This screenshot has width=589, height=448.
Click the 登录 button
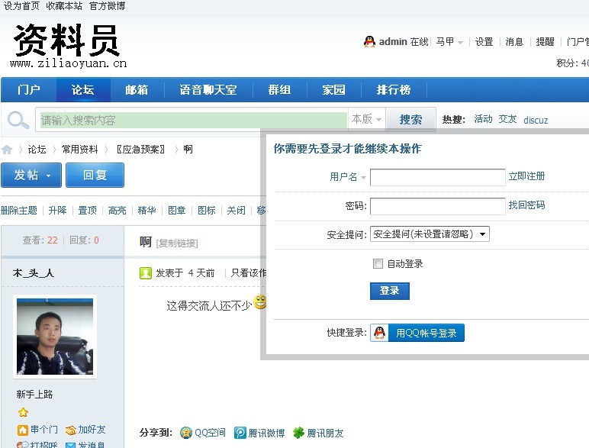coord(390,291)
